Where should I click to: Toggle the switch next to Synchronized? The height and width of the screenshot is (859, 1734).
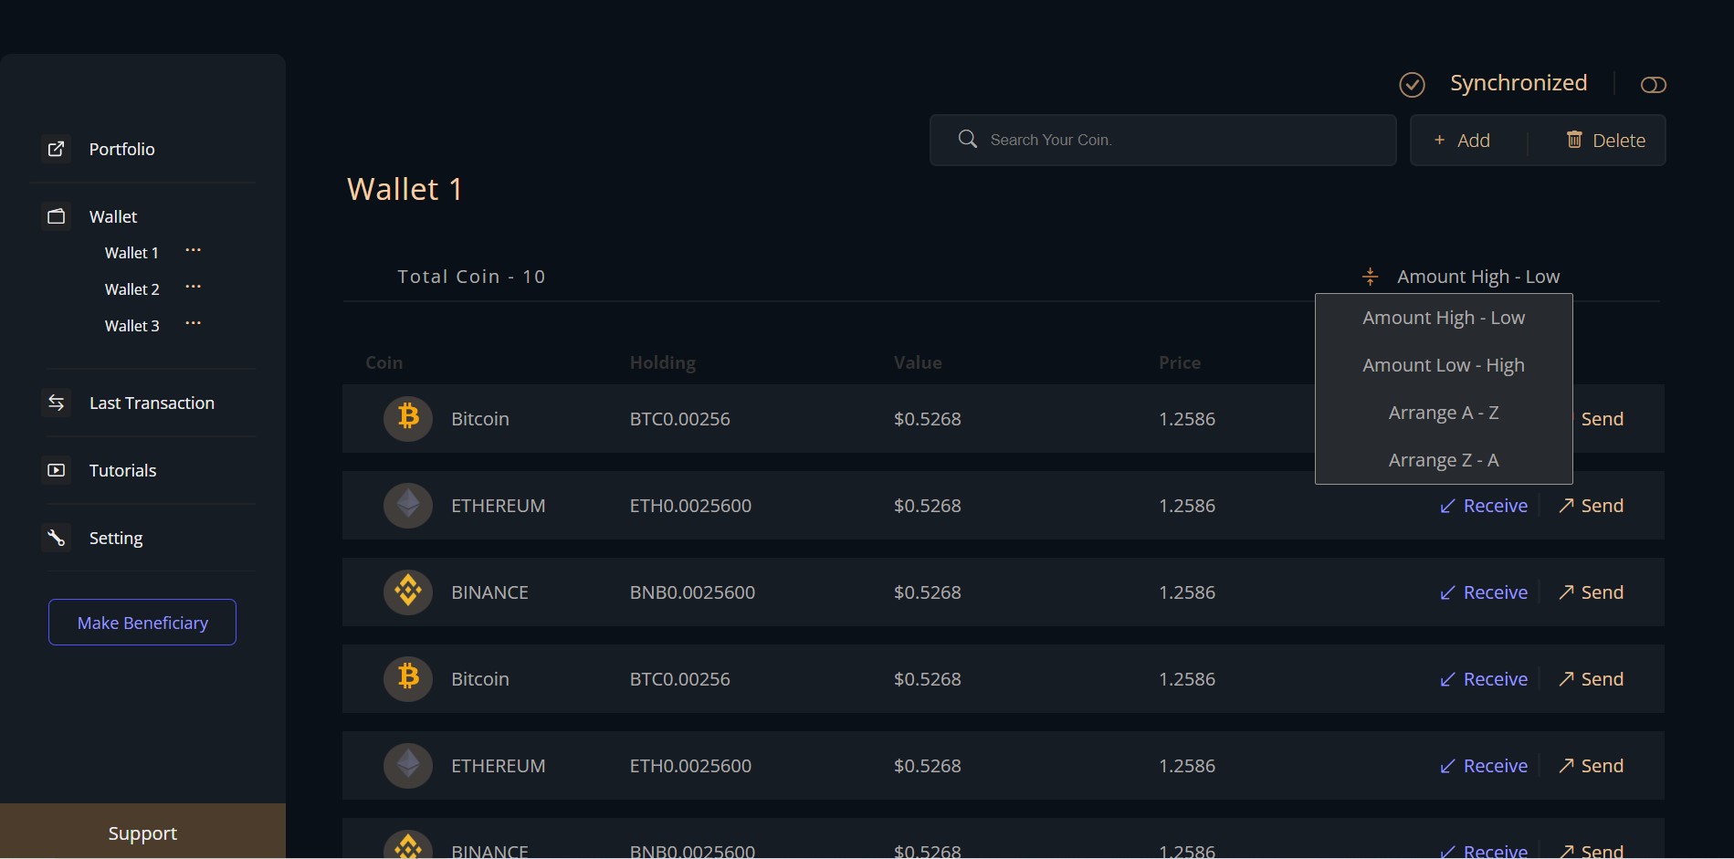[x=1653, y=85]
